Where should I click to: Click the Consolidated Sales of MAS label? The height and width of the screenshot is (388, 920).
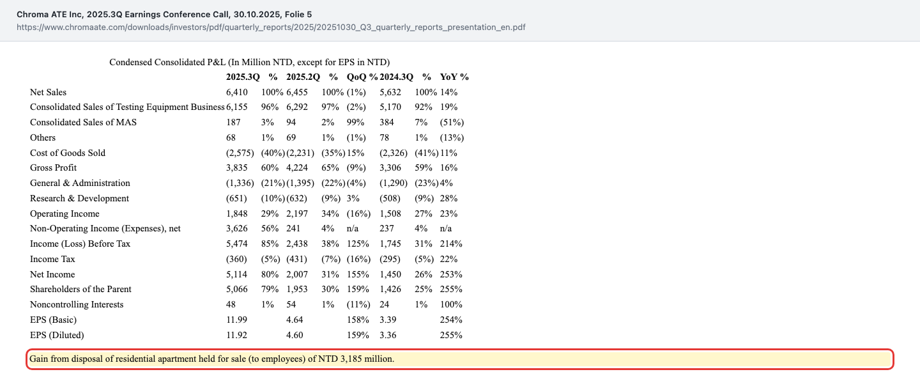(x=83, y=122)
